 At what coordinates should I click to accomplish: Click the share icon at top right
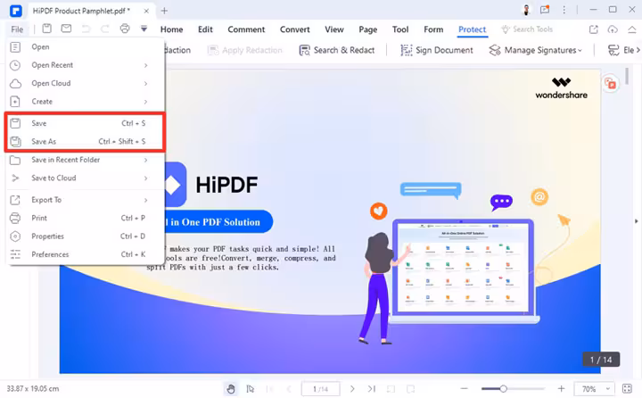593,29
